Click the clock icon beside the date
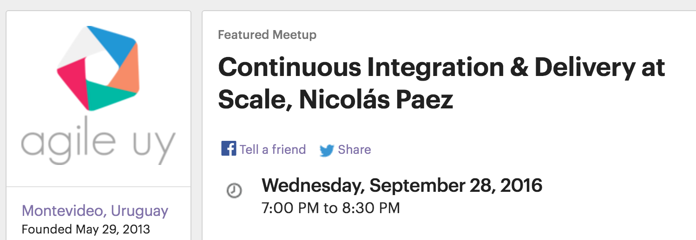Screen dimensions: 696x240 [x=234, y=190]
